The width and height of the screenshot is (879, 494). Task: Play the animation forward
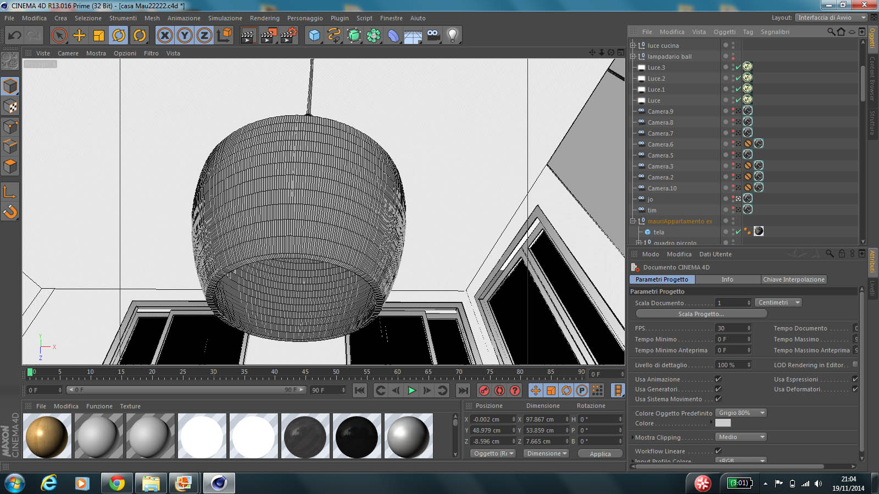point(411,390)
